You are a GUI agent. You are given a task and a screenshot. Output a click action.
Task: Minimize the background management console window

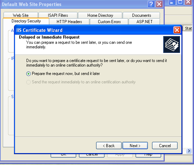pyautogui.click(x=172, y=2)
